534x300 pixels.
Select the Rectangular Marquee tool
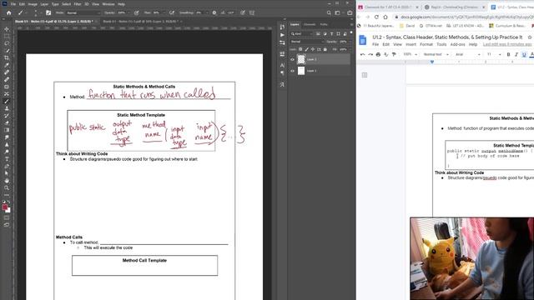(7, 36)
